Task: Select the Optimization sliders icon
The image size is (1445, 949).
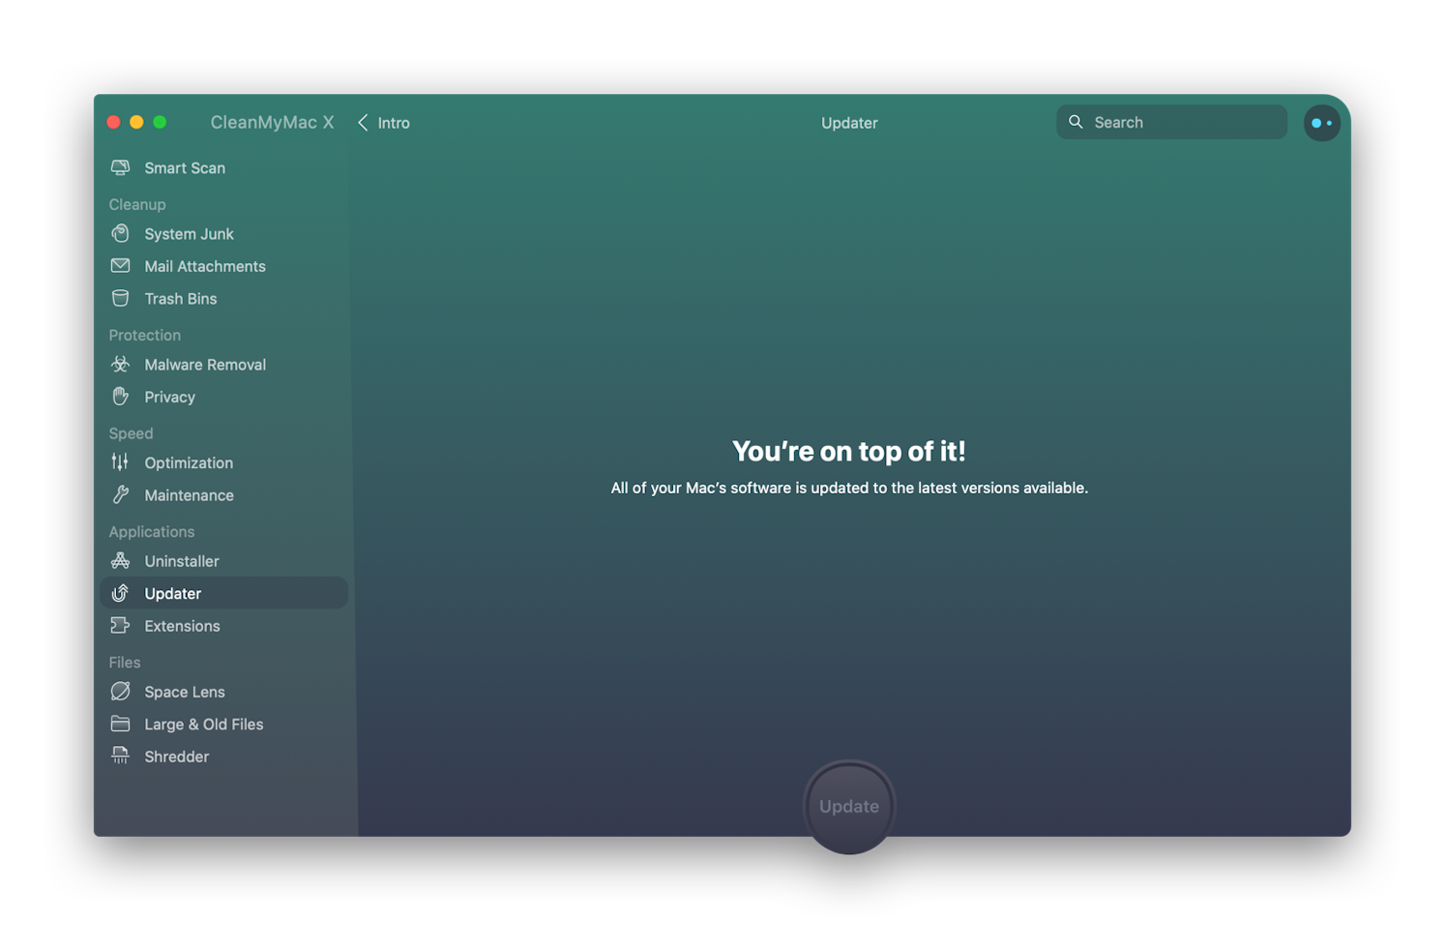Action: click(x=120, y=462)
